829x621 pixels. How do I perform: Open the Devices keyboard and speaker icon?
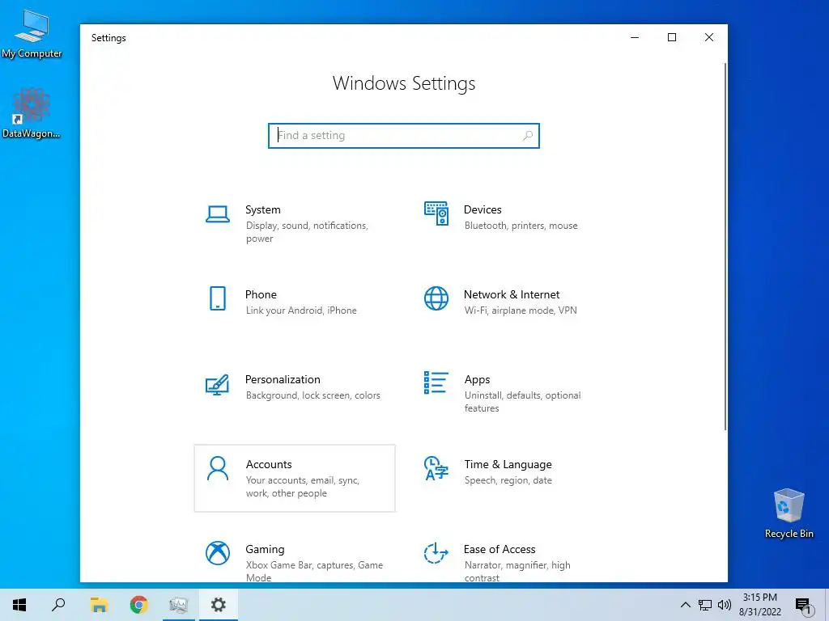[x=436, y=213]
